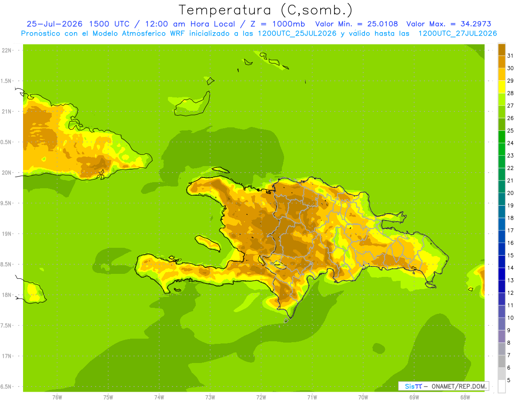Pick the lime legend swatch between 27 and 28

click(502, 99)
